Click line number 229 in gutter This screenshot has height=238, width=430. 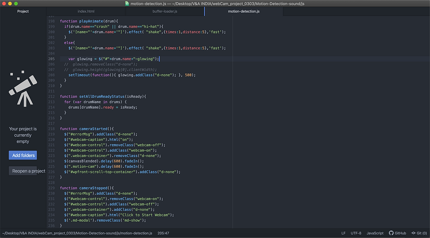click(51, 188)
